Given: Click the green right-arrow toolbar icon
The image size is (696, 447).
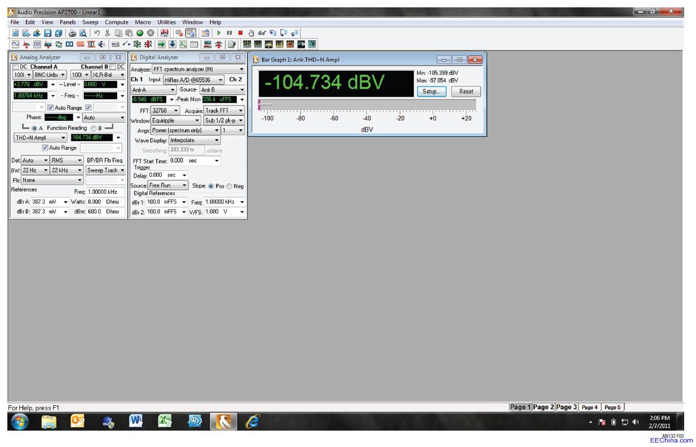Looking at the screenshot, I should (162, 44).
